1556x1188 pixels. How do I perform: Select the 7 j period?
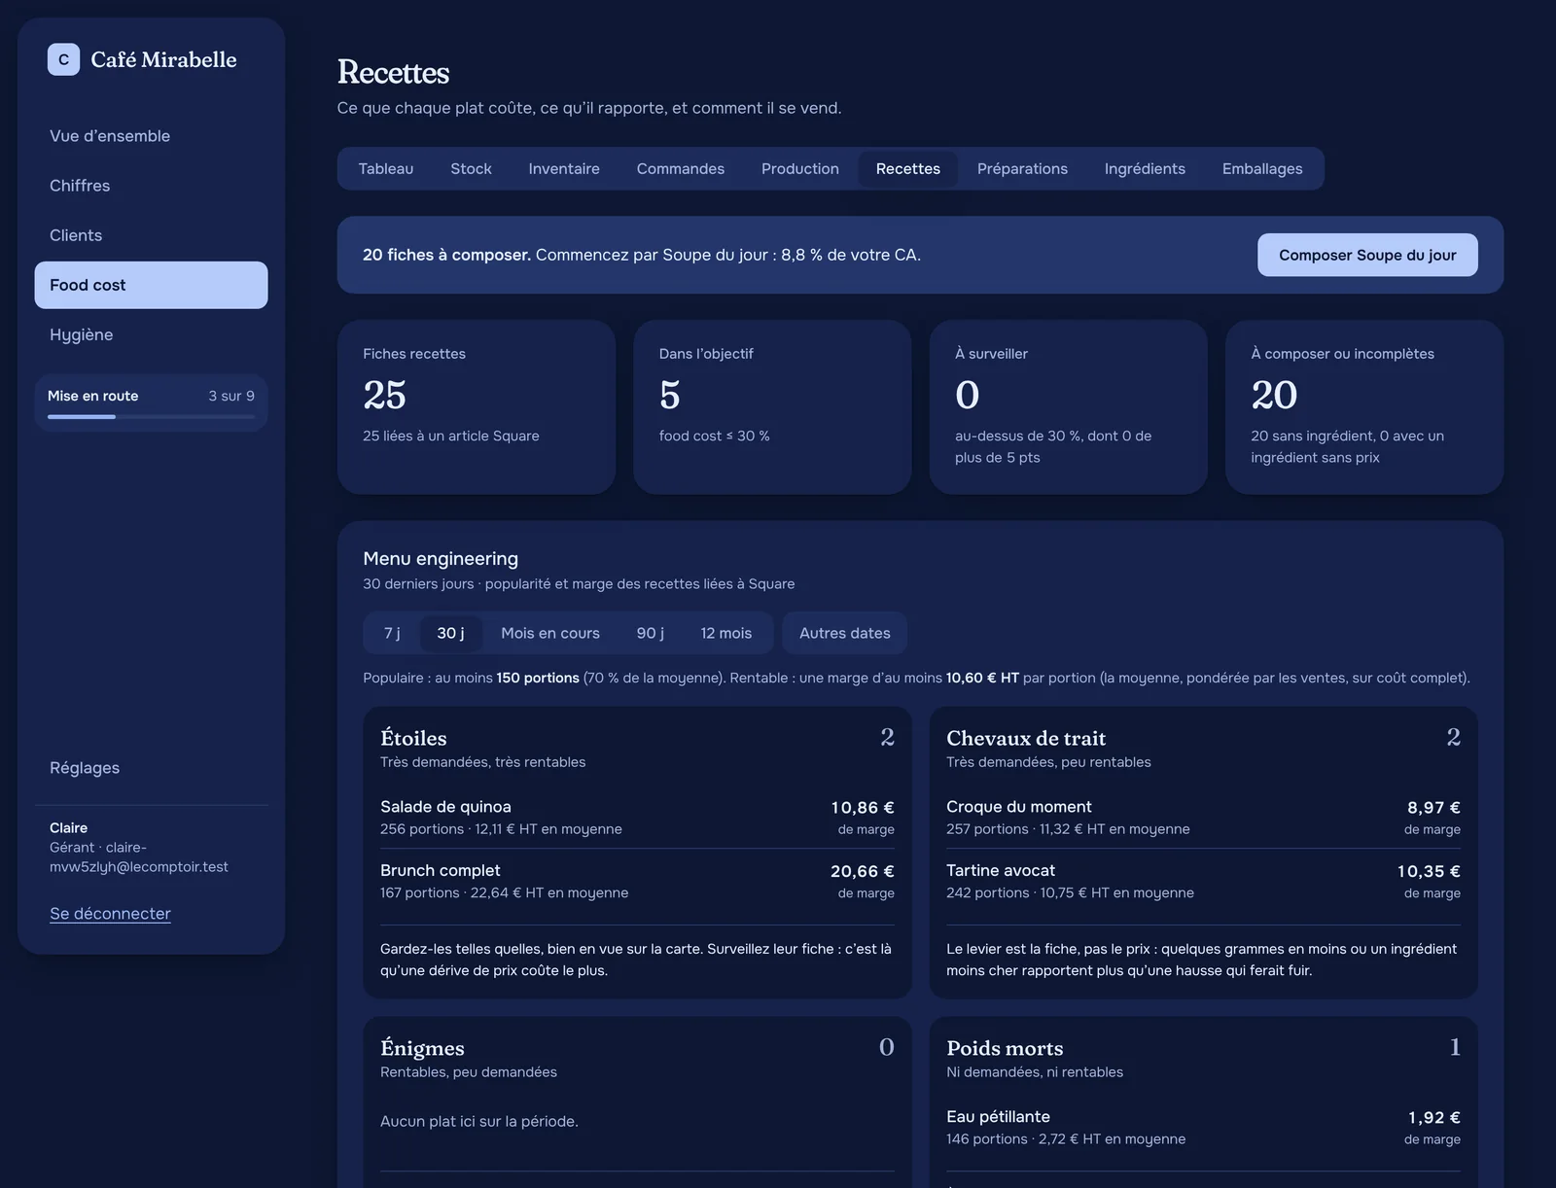392,633
